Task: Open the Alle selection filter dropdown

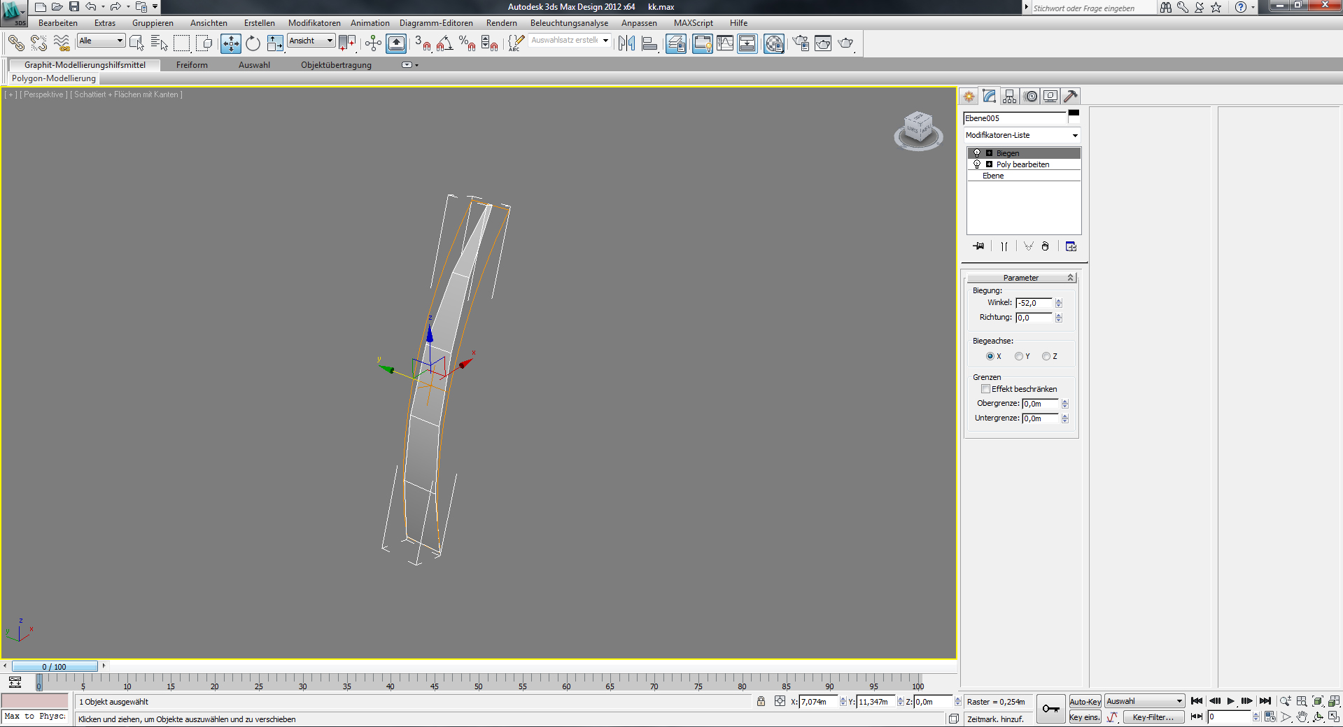Action: tap(101, 41)
